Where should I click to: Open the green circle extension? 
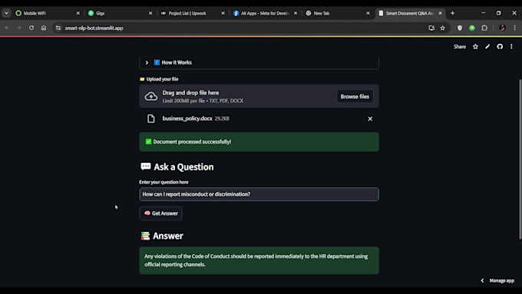point(472,28)
